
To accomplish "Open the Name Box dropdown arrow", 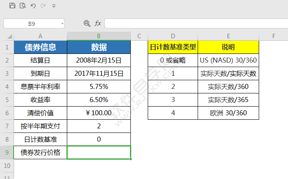I will click(x=62, y=23).
